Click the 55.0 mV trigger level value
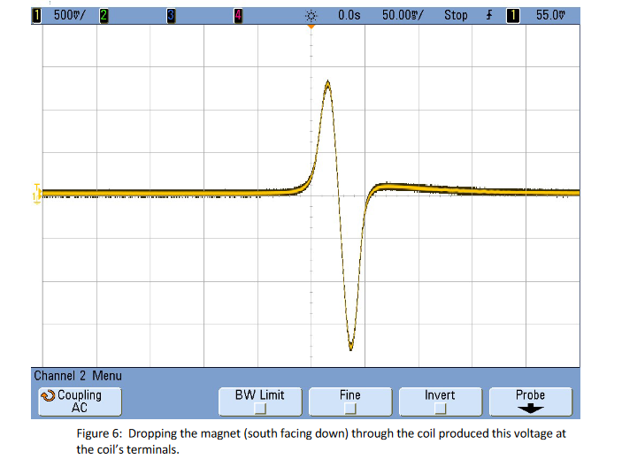This screenshot has width=622, height=459. click(x=550, y=15)
